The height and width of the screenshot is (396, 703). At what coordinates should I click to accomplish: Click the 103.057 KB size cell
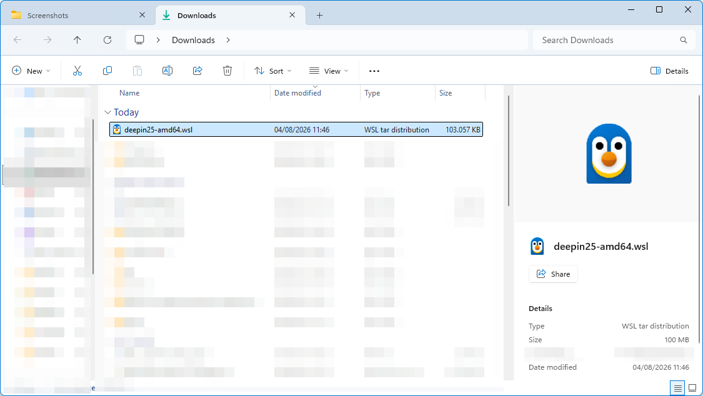coord(462,129)
